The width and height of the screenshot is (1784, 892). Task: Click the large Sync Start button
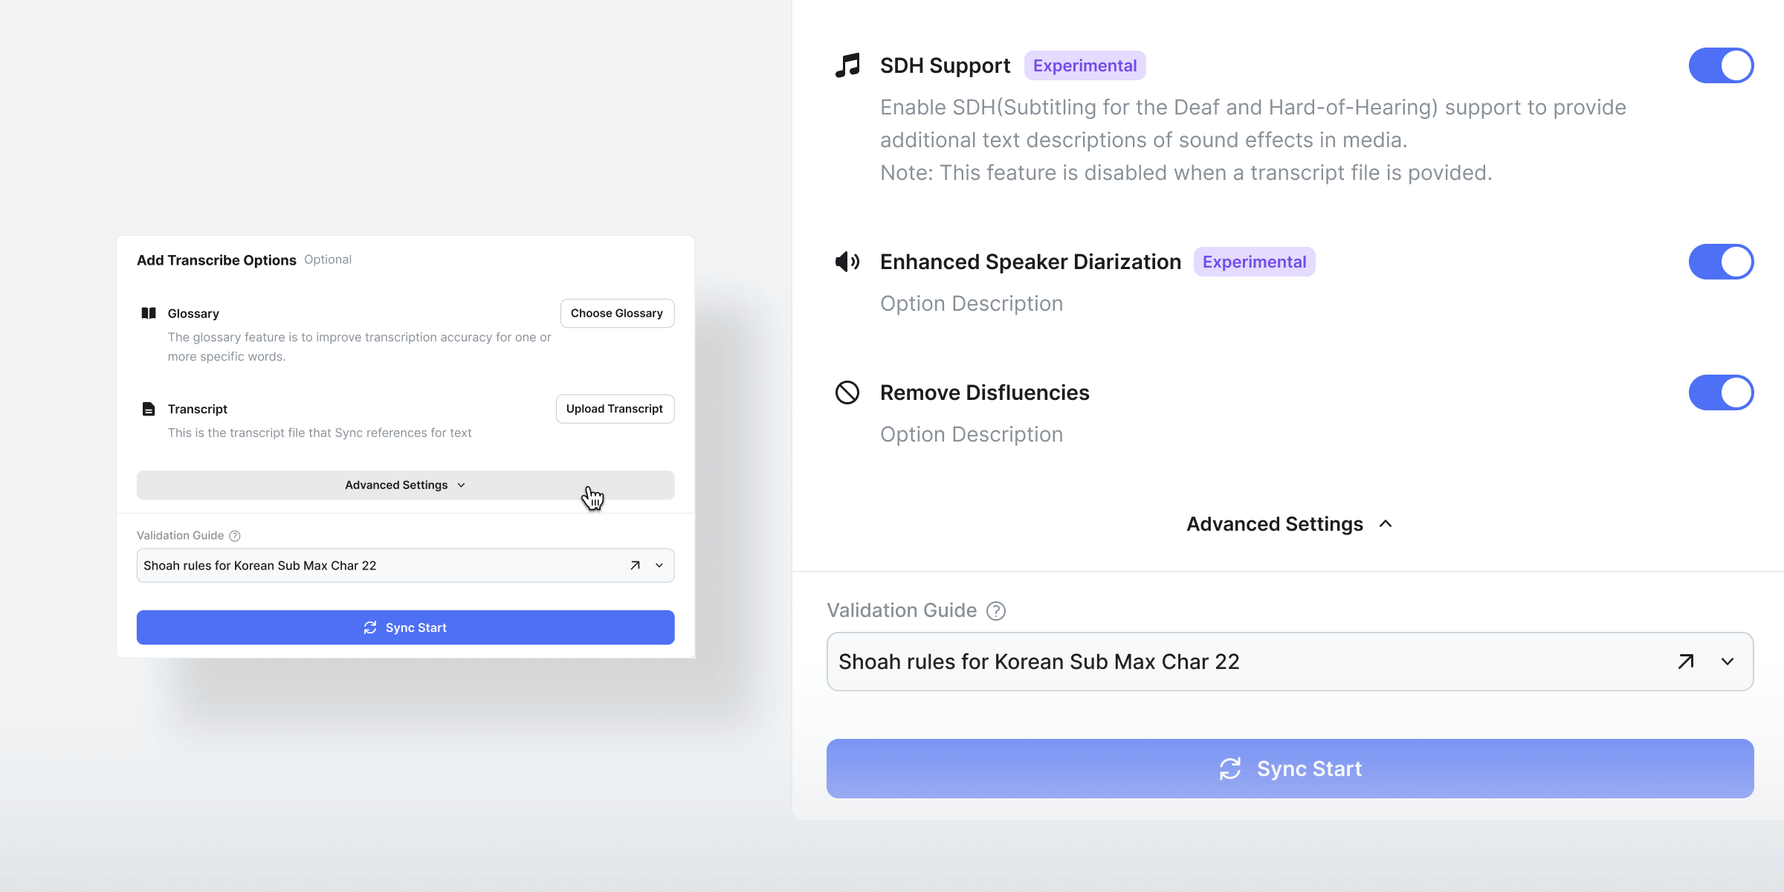point(1290,769)
